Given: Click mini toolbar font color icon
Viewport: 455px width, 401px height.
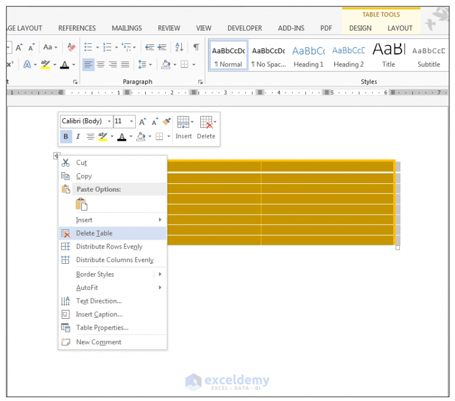Looking at the screenshot, I should tap(122, 137).
